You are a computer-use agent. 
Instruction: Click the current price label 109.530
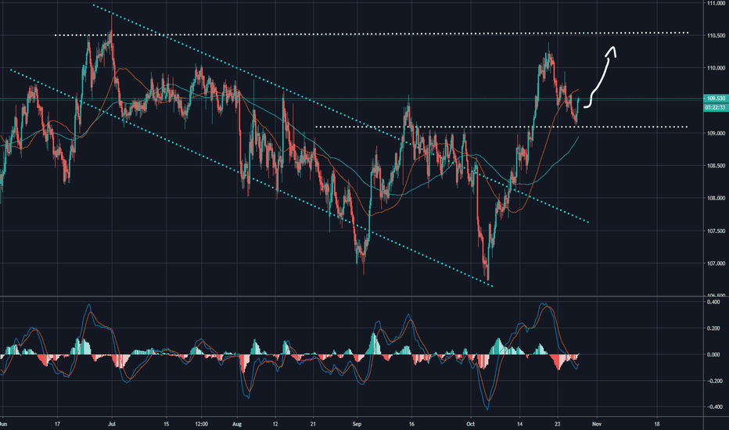(x=716, y=99)
